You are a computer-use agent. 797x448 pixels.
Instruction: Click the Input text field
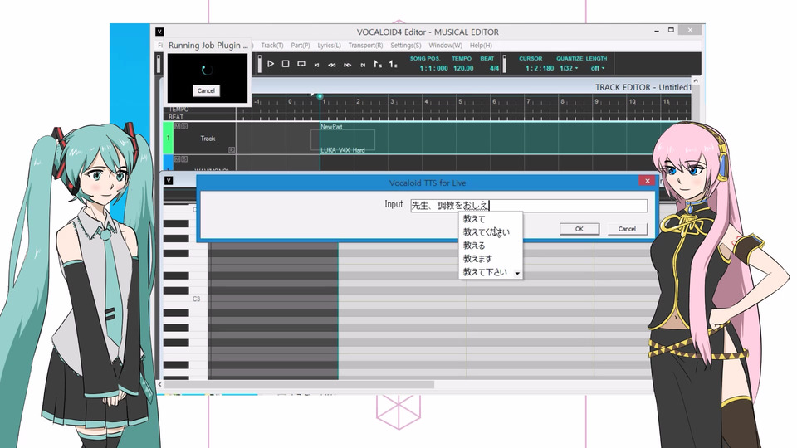point(529,205)
